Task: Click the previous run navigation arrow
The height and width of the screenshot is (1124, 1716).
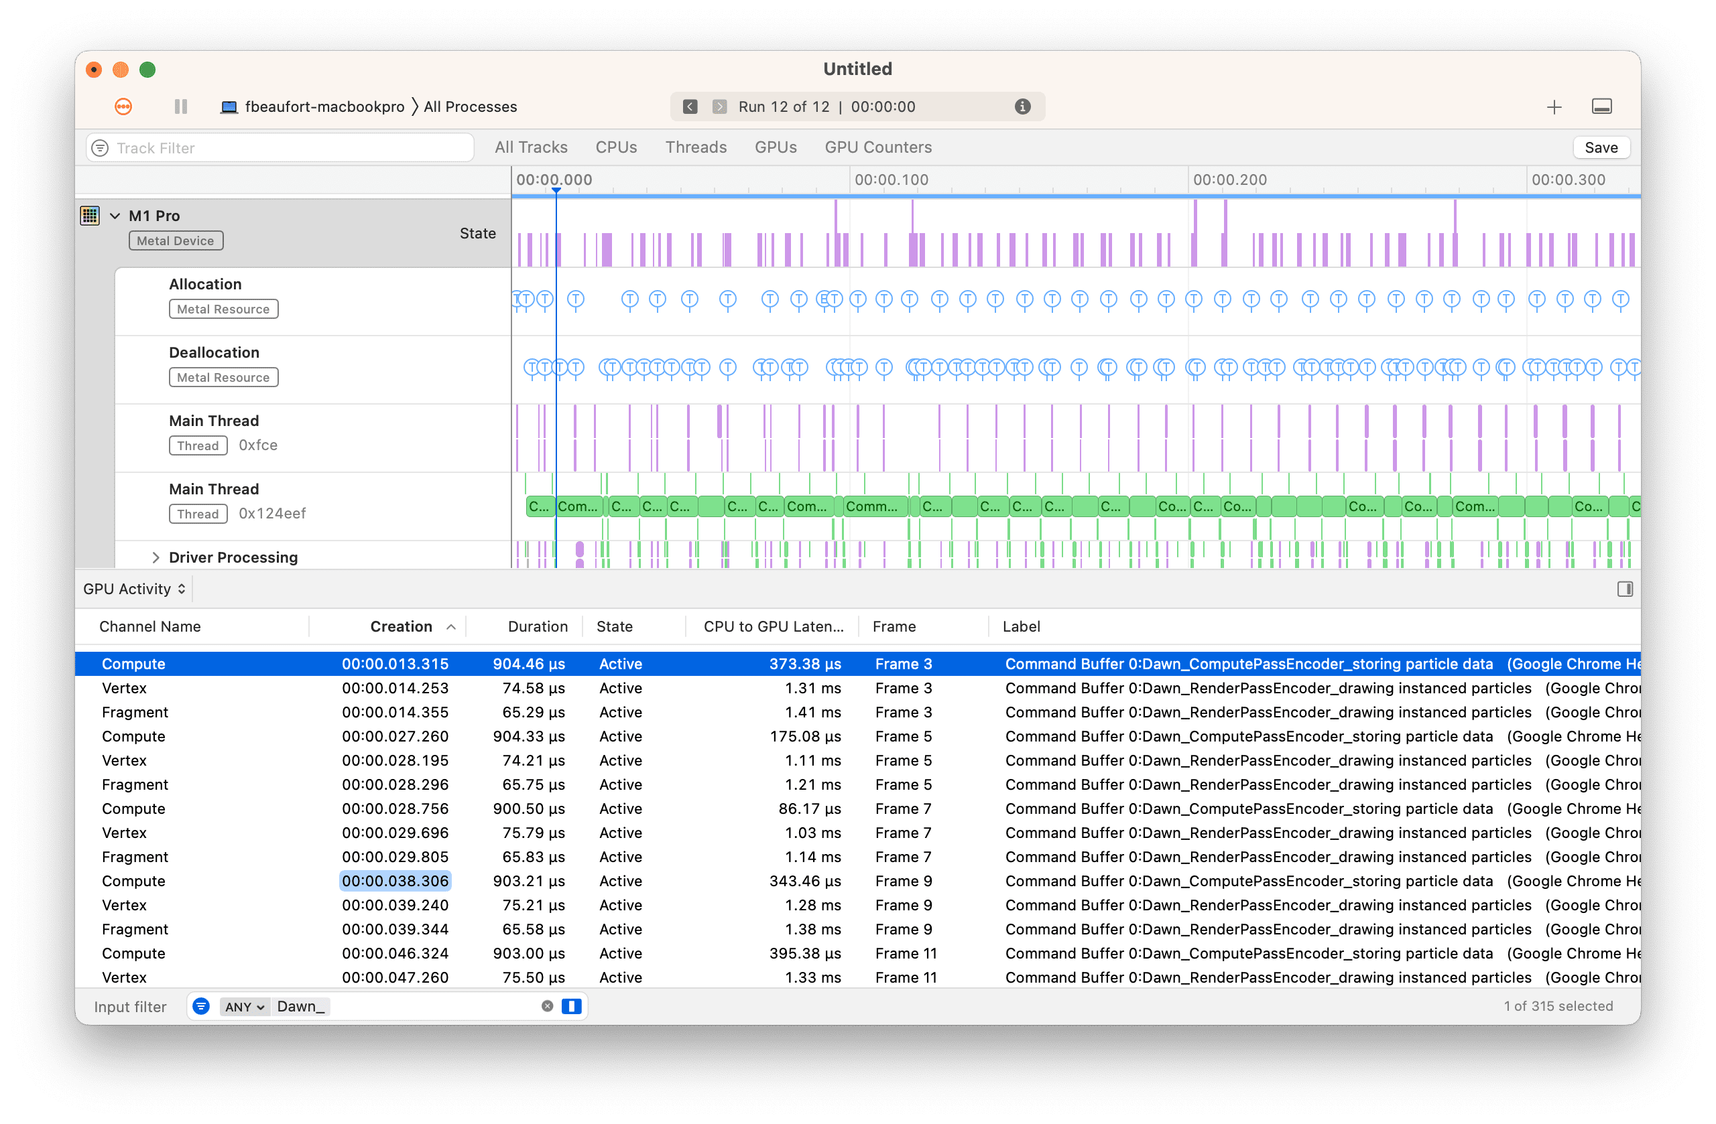Action: (x=688, y=107)
